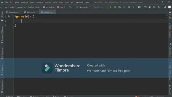The image size is (172, 97).
Task: Sync project with Gradle files elephant icon
Action: point(150,7)
